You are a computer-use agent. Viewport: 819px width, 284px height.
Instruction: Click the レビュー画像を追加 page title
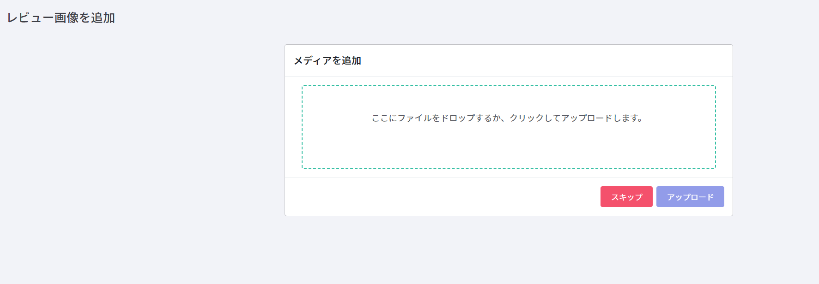click(x=61, y=18)
